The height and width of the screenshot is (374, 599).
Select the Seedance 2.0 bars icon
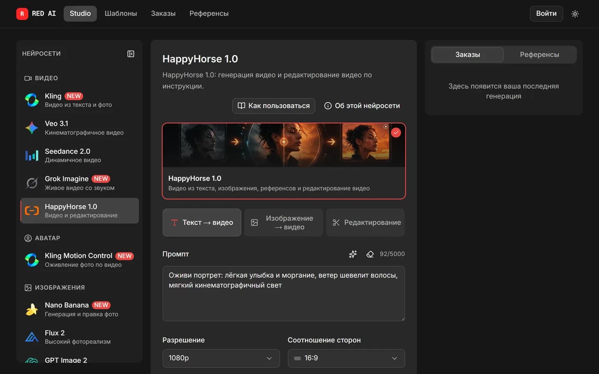(32, 155)
